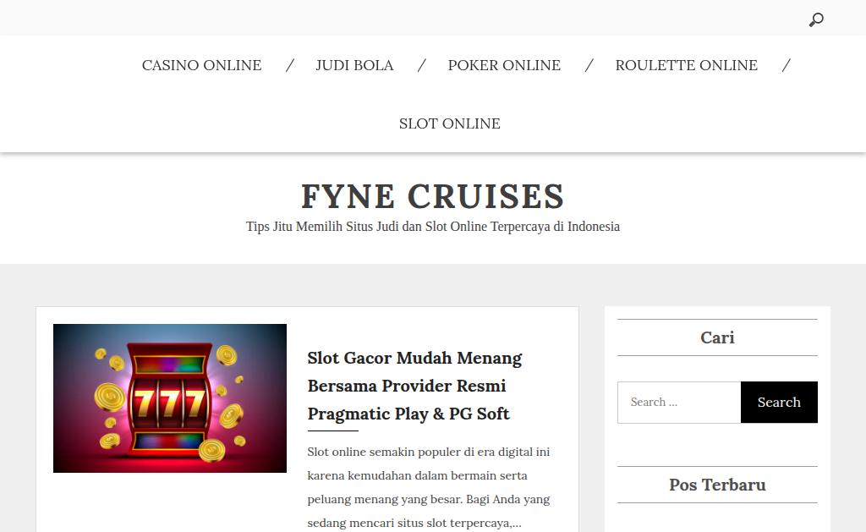Screen dimensions: 866x532
Task: Go to the Judi Bola menu item
Action: (354, 65)
